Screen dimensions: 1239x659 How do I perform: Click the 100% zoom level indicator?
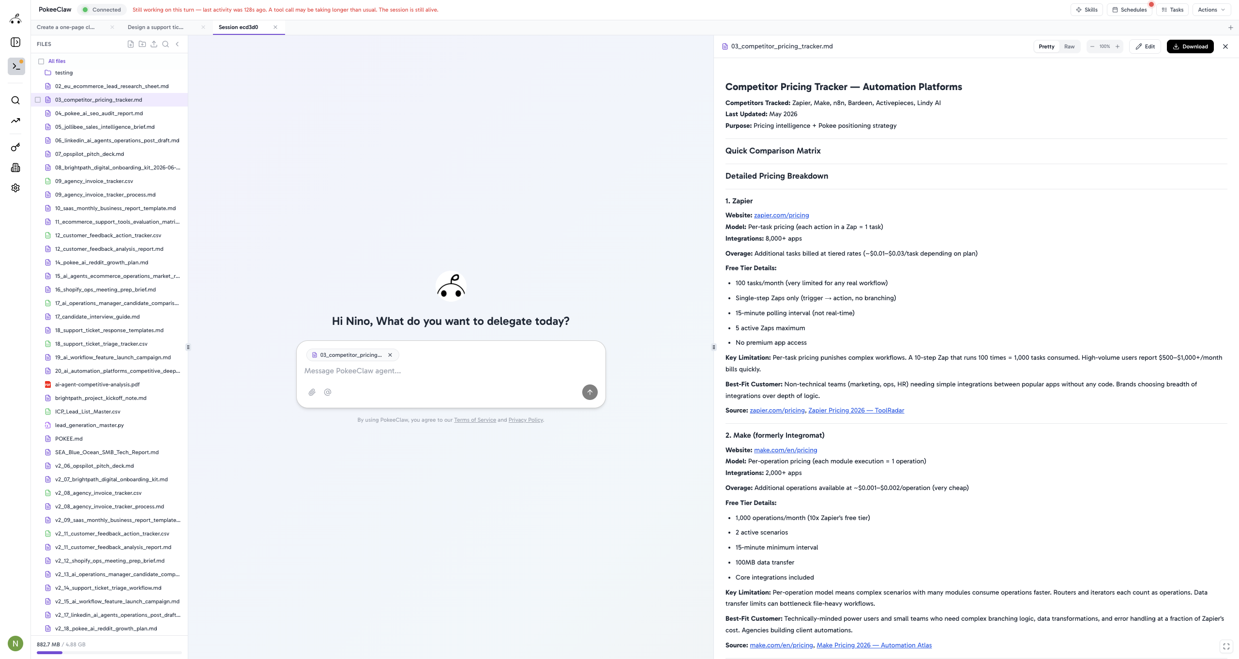(x=1104, y=46)
